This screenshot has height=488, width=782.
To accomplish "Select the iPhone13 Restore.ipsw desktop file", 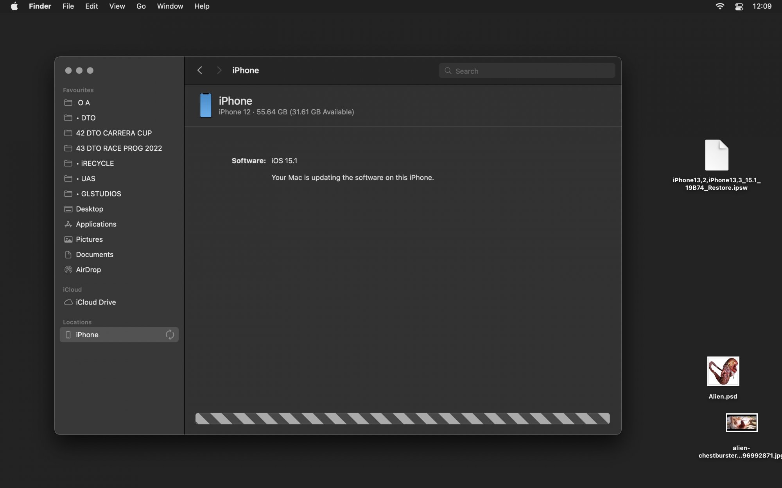I will (716, 155).
